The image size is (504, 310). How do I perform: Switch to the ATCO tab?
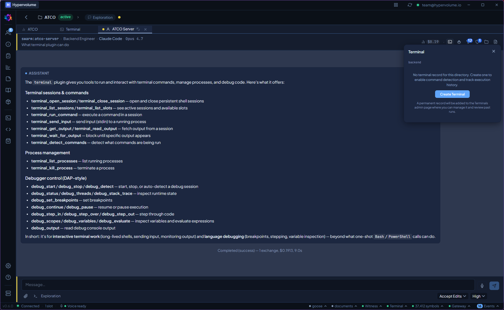(30, 29)
